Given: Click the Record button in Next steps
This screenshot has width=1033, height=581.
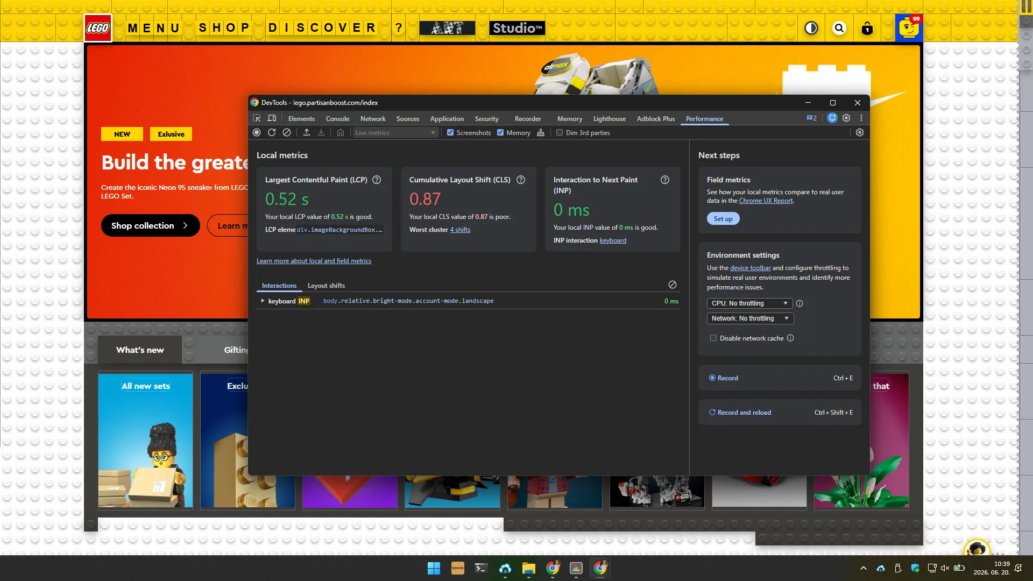Looking at the screenshot, I should [x=780, y=378].
